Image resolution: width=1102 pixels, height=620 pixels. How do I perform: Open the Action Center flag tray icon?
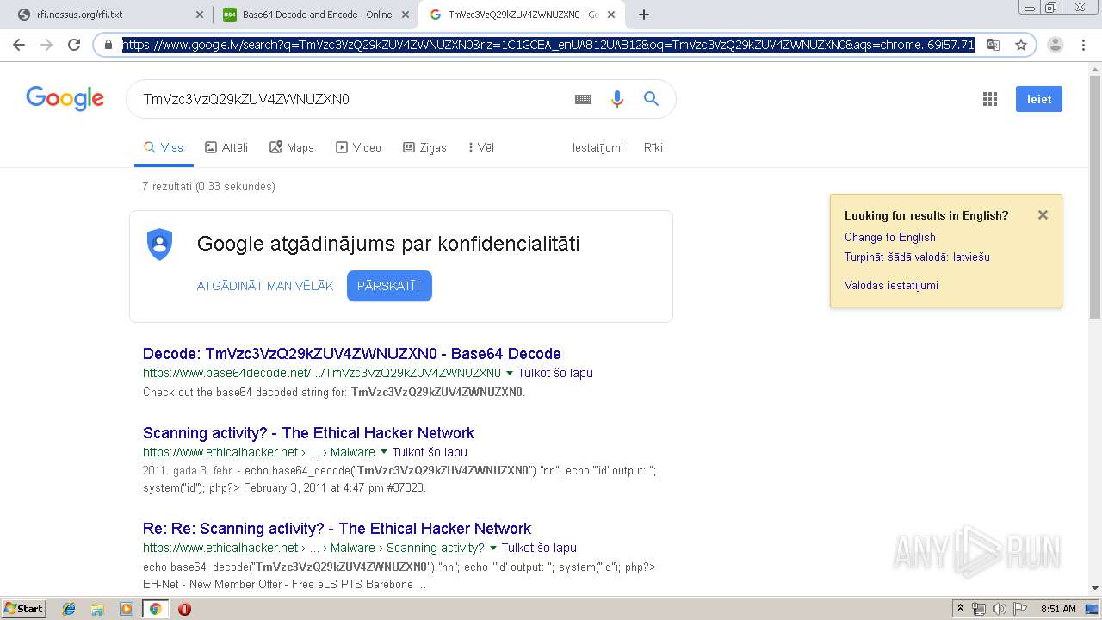(x=1019, y=609)
